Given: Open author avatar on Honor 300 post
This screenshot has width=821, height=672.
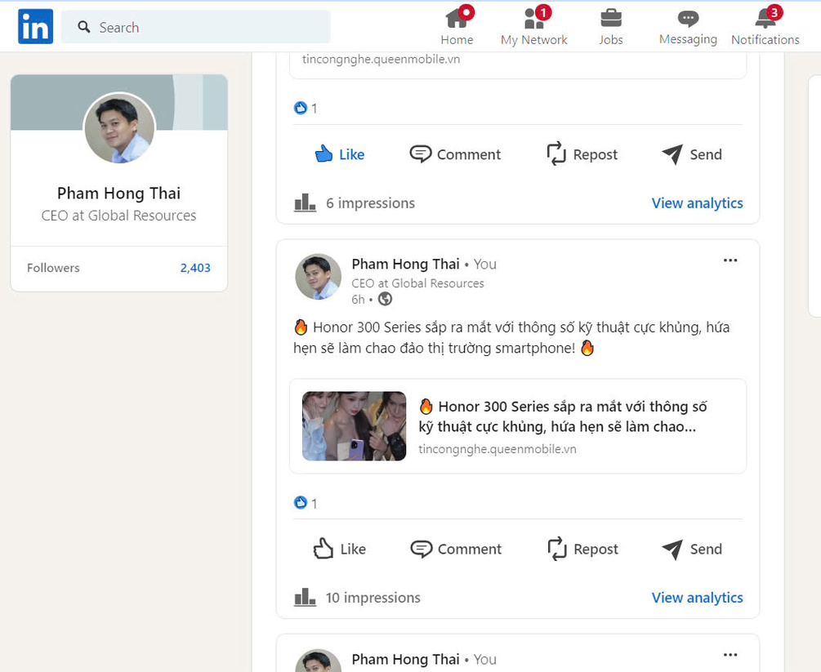Looking at the screenshot, I should pyautogui.click(x=319, y=277).
